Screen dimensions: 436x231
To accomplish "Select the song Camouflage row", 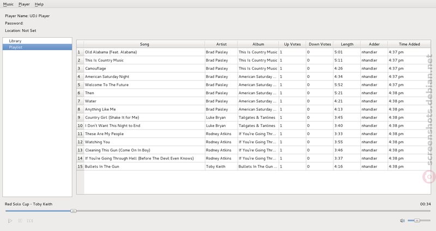I will click(253, 69).
